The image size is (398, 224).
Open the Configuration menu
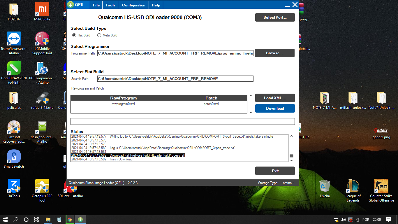point(133,5)
